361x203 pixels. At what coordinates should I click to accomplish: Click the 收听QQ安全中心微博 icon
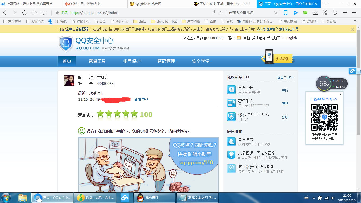click(231, 169)
